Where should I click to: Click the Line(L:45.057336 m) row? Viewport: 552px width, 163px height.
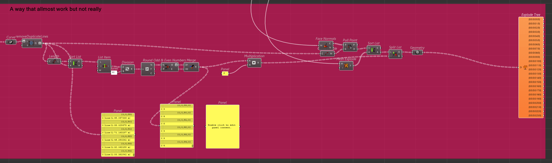(x=118, y=118)
